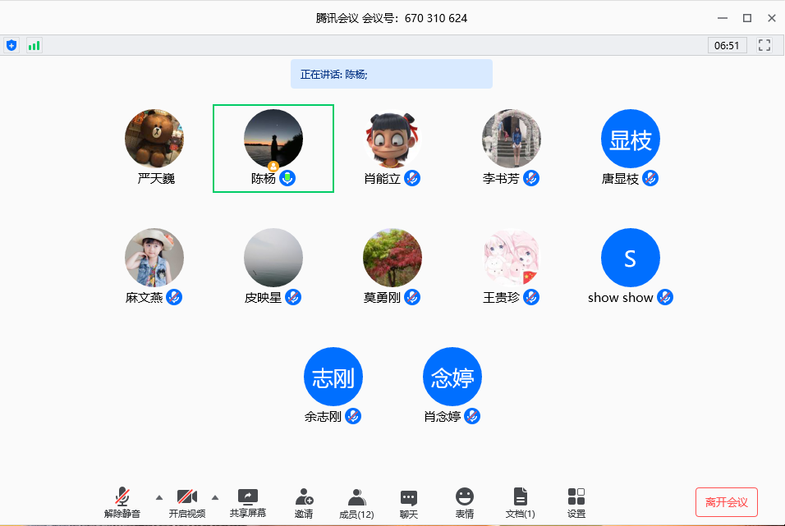Open the 邀请 invite option
The height and width of the screenshot is (526, 785).
pos(304,503)
